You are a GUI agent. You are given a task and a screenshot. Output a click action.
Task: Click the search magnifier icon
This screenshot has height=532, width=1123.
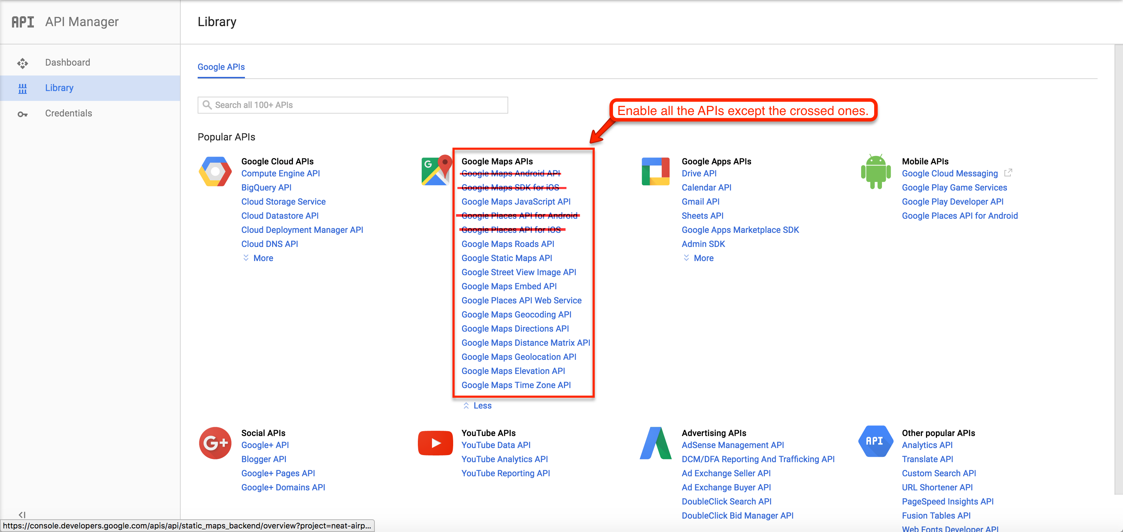(x=208, y=105)
